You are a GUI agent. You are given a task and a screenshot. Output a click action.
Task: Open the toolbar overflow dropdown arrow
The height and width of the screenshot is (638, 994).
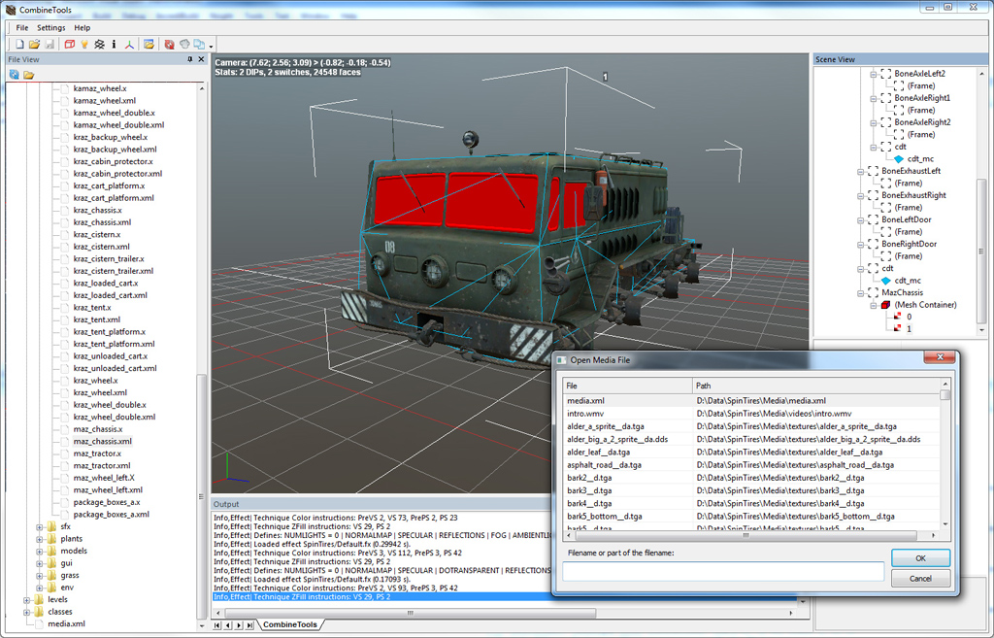[x=211, y=46]
